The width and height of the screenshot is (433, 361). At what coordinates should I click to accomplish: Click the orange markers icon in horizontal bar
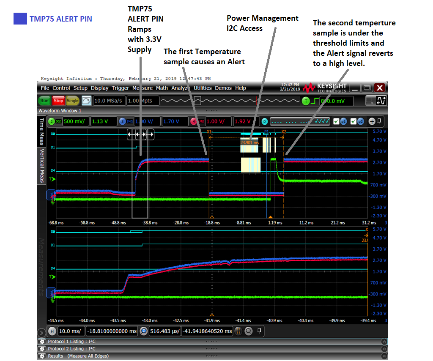pos(238,331)
